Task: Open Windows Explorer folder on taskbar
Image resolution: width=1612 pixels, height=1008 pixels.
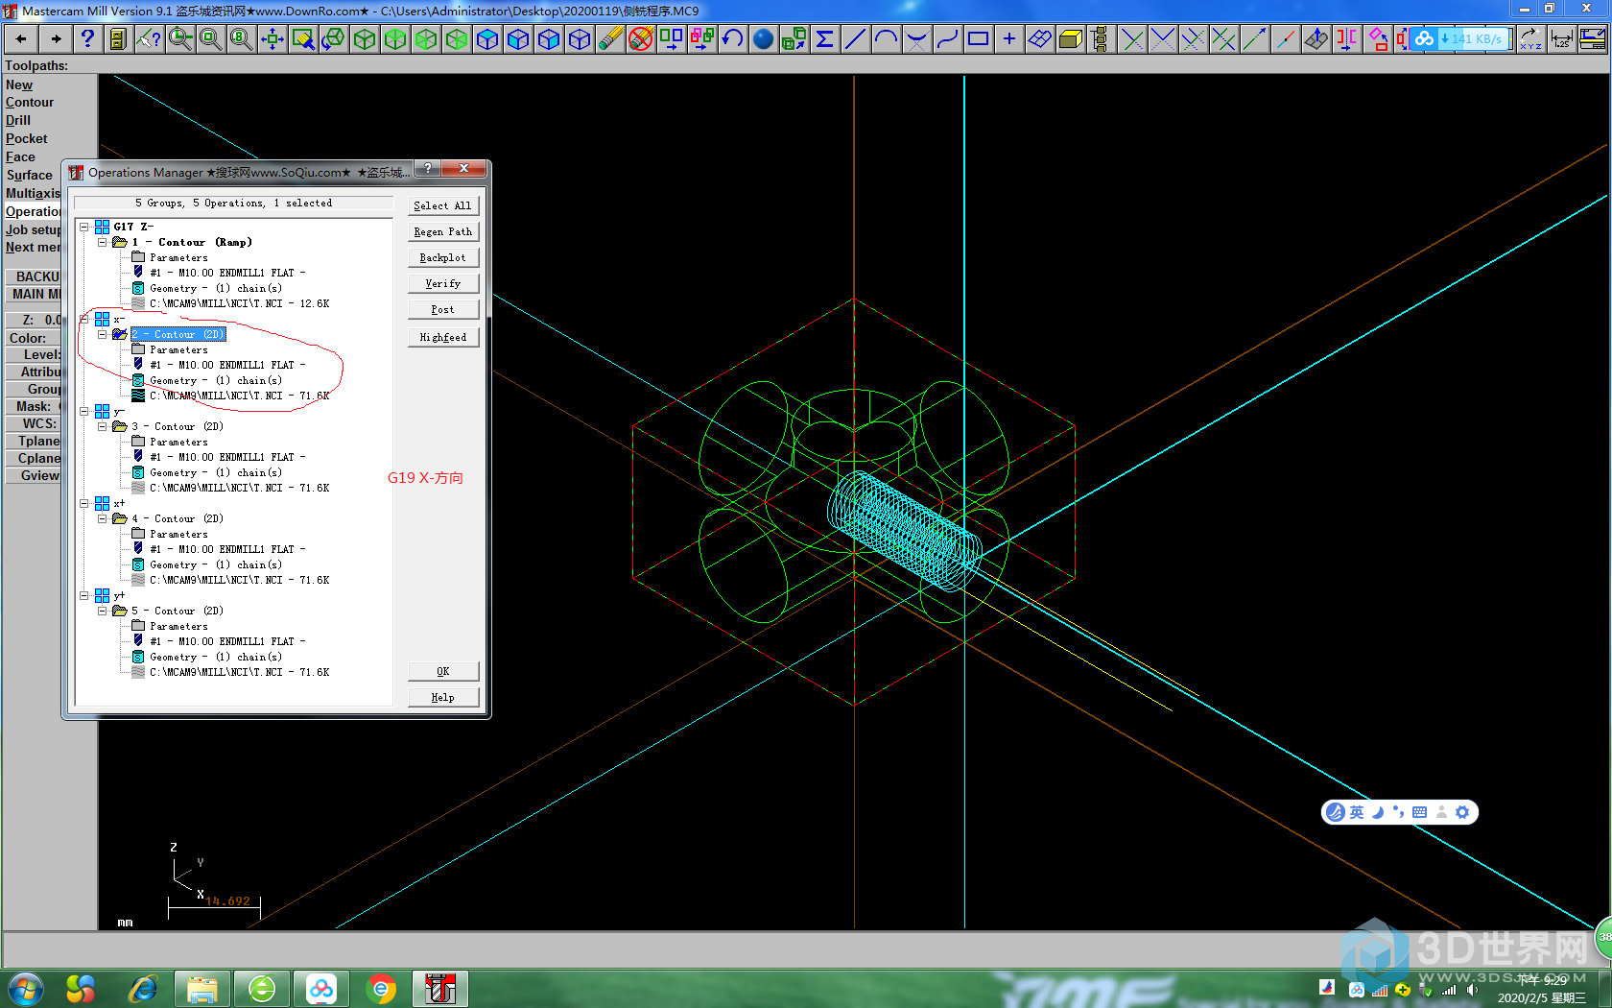Action: [202, 989]
